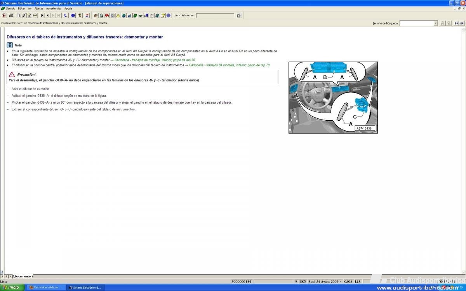The width and height of the screenshot is (466, 291).
Task: Click the car icon in the toolbar
Action: pyautogui.click(x=35, y=16)
